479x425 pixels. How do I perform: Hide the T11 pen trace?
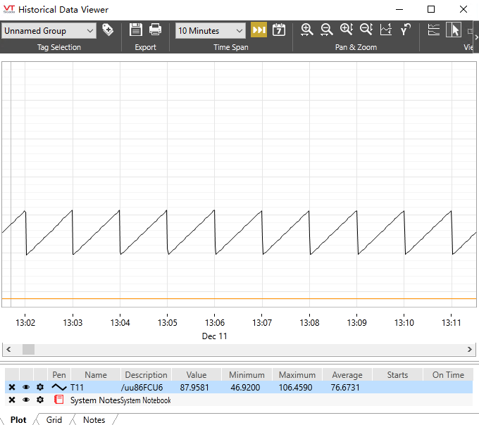pyautogui.click(x=26, y=387)
